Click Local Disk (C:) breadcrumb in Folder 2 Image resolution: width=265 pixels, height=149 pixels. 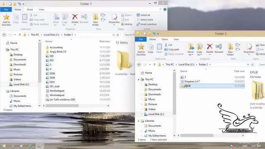tap(186, 65)
